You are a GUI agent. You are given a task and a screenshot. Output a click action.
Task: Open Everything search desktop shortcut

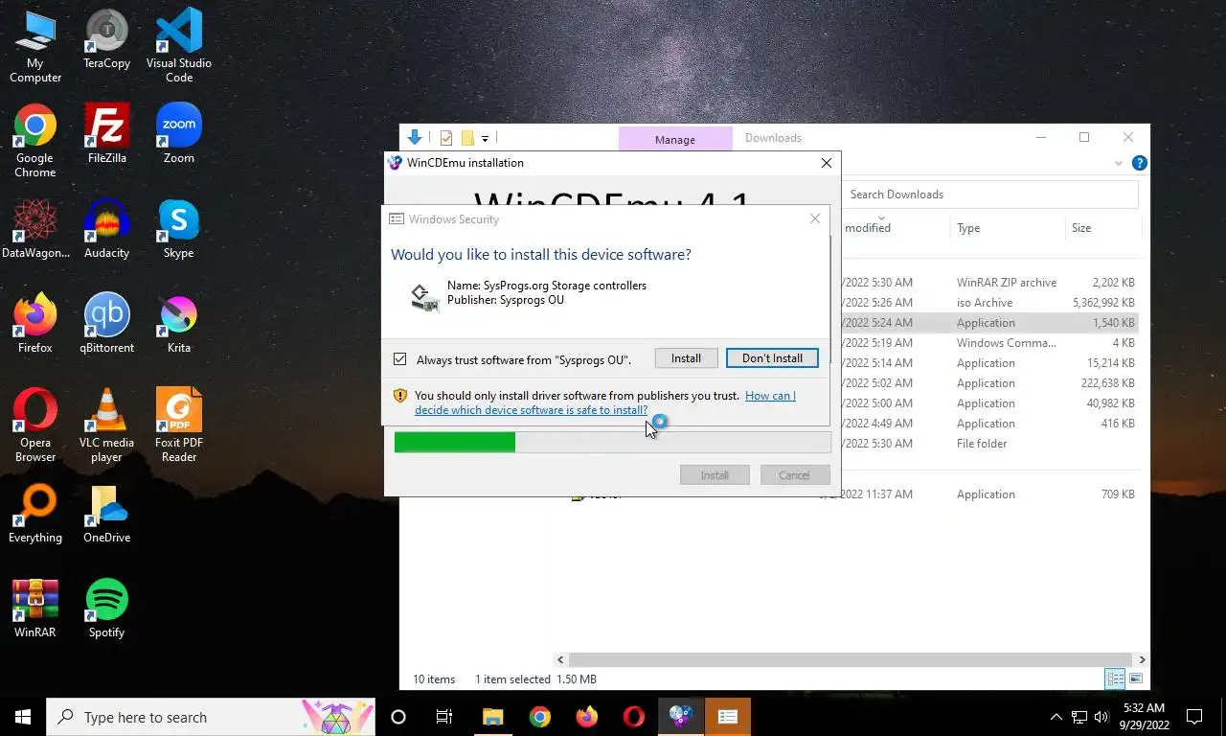pyautogui.click(x=35, y=514)
